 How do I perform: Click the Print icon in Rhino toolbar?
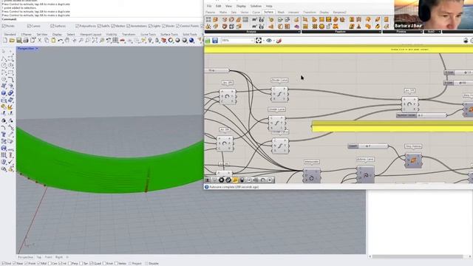[x=26, y=41]
